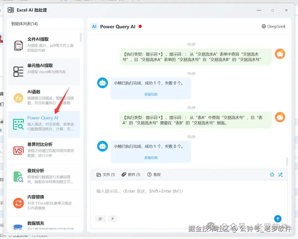298x239 pixels.
Task: Click the robot avatar of the first reply
Action: point(102,83)
